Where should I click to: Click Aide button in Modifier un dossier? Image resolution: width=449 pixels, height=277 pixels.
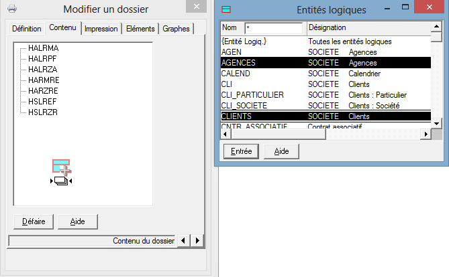tap(78, 221)
